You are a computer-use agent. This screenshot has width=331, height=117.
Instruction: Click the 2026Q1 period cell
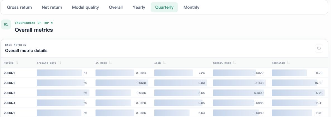[9, 113]
